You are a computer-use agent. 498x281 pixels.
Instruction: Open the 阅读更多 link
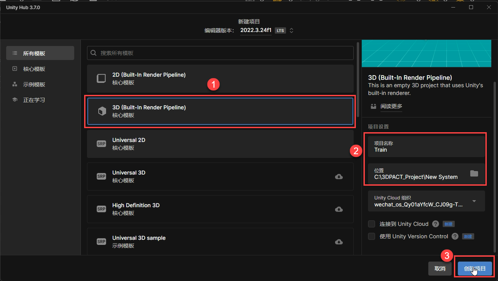(391, 107)
